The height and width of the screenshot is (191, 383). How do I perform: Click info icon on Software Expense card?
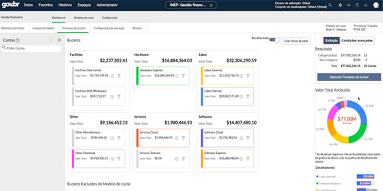point(241,159)
